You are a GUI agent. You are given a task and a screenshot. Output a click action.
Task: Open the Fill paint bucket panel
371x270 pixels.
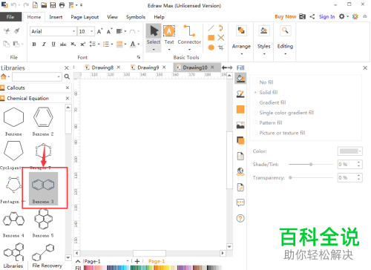coord(240,79)
